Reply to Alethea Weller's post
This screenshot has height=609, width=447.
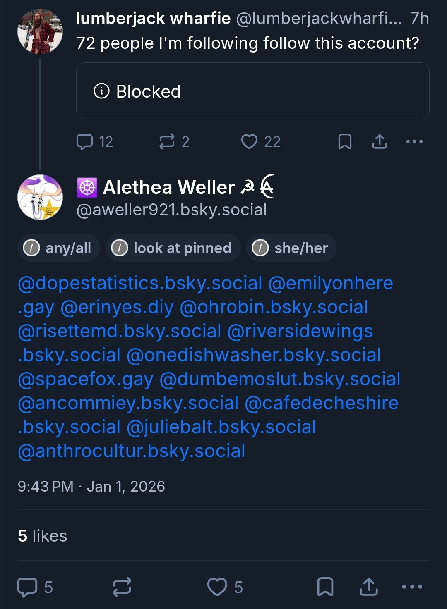coord(27,587)
